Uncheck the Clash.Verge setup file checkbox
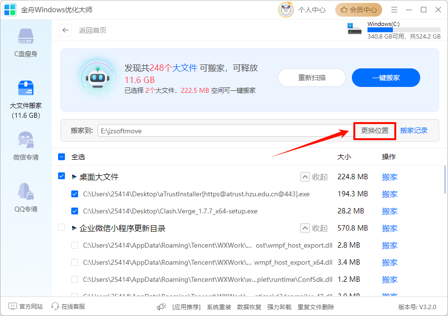448x316 pixels. 75,211
